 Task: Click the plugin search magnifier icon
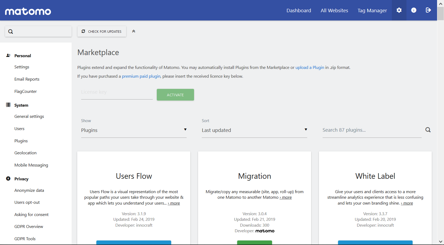pos(428,130)
